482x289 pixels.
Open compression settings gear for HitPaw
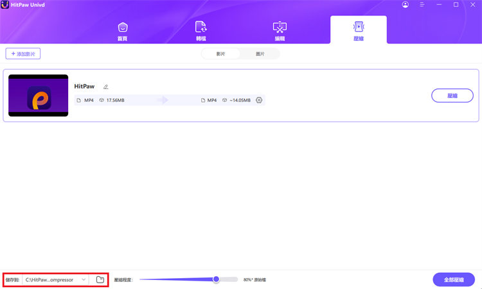(x=259, y=100)
